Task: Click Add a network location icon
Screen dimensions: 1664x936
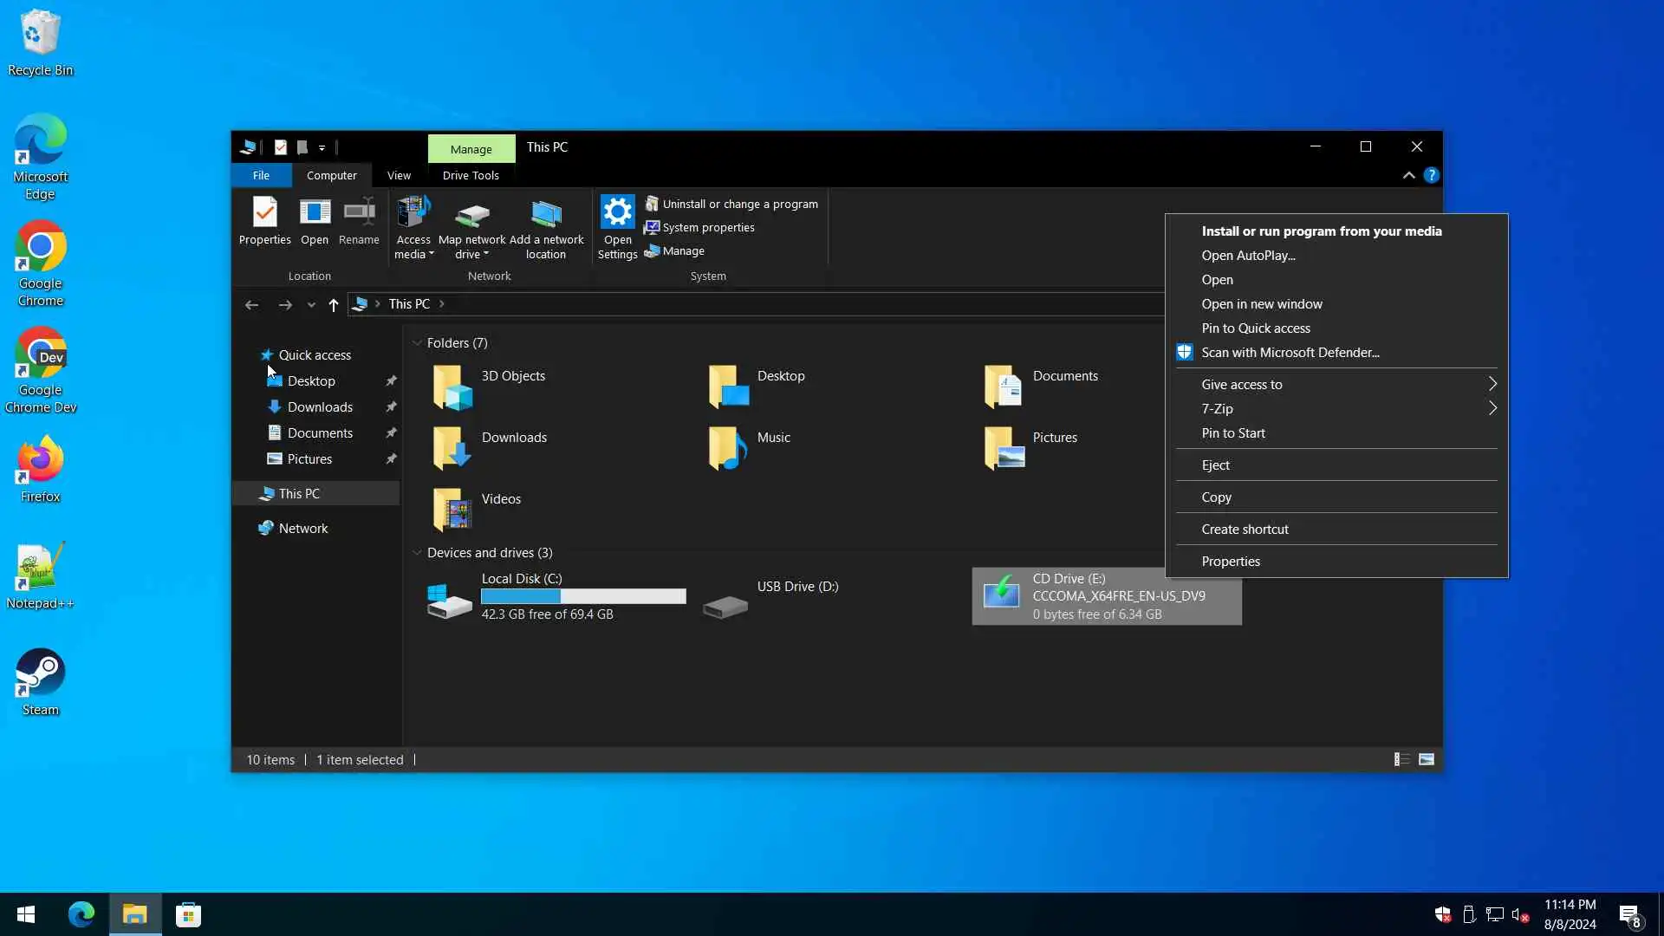Action: (546, 215)
